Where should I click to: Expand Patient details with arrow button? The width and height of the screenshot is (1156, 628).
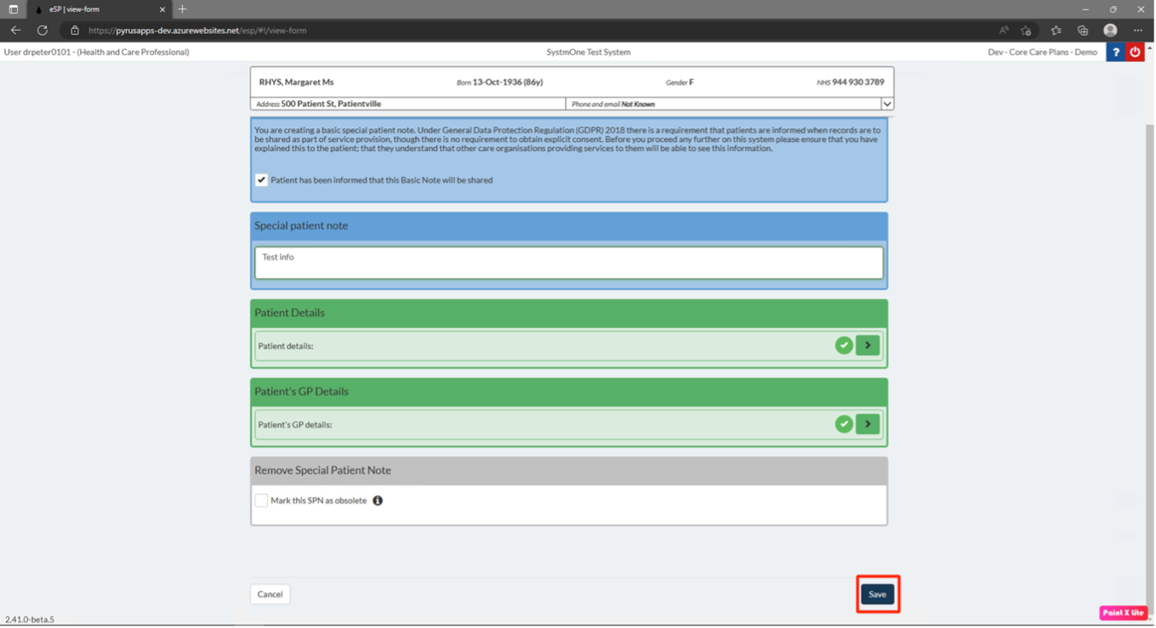(x=868, y=345)
